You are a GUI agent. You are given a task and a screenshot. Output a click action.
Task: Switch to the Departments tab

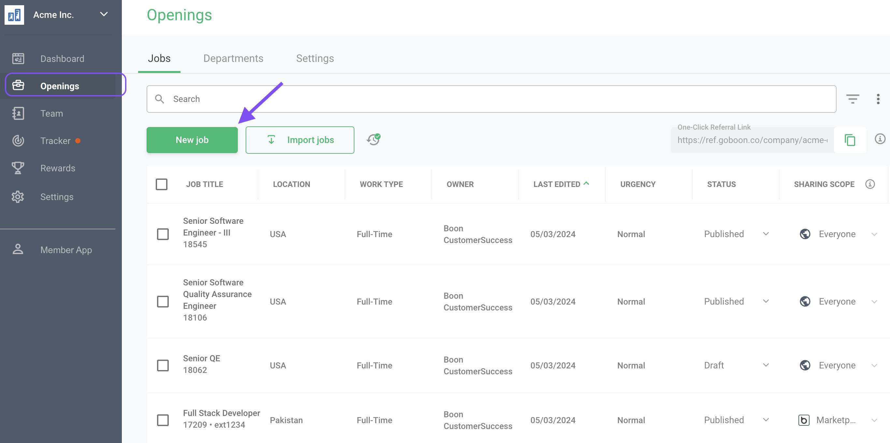(x=233, y=58)
